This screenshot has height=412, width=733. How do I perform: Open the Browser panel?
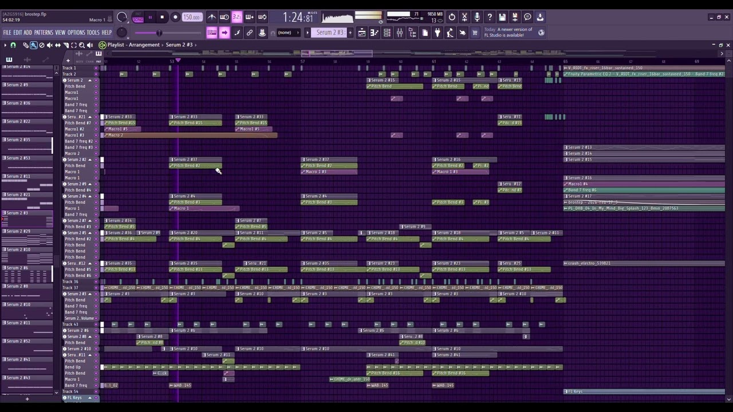pos(412,33)
